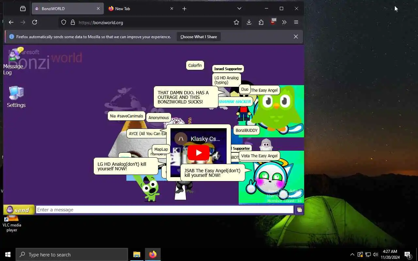Click the green Duo owl character

point(277,109)
